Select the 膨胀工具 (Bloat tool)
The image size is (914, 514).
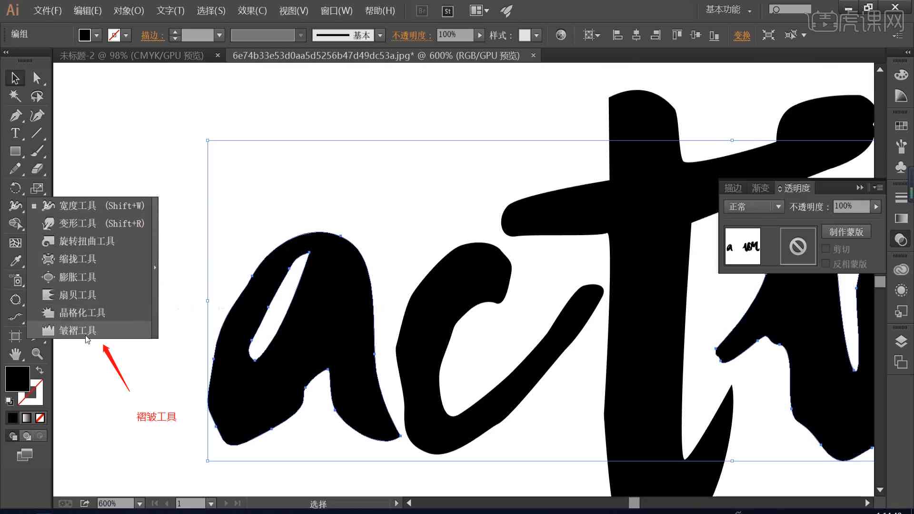tap(77, 277)
